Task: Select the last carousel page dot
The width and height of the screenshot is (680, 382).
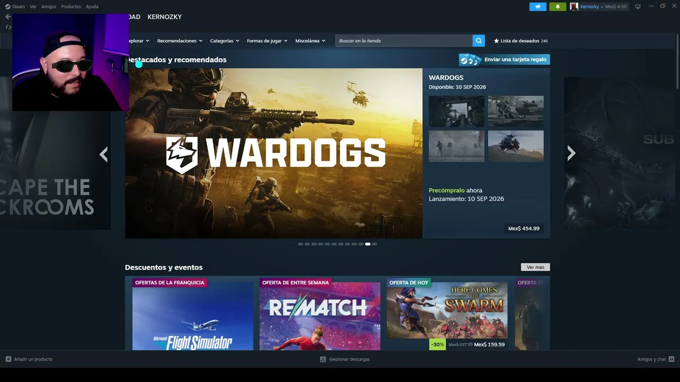Action: [x=375, y=244]
